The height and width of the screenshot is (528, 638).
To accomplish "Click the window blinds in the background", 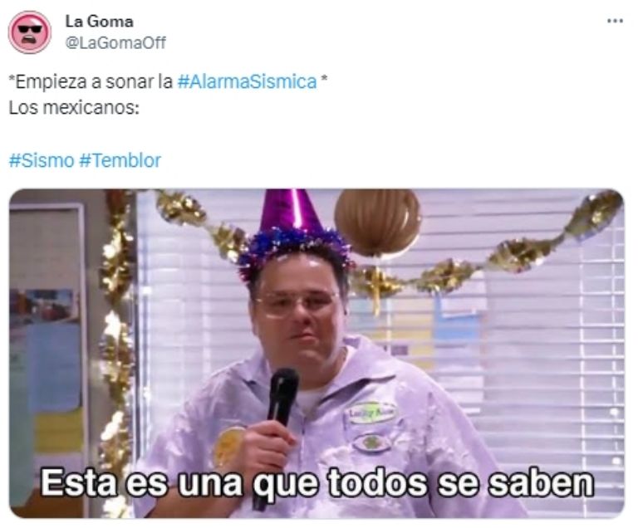I will pos(529,345).
